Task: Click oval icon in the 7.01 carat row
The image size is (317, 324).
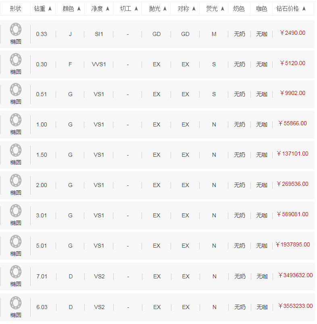Action: [16, 272]
